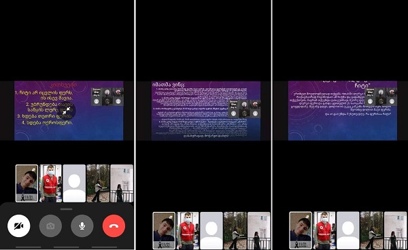The image size is (408, 250).
Task: Open shared text slide in middle panel
Action: [206, 111]
